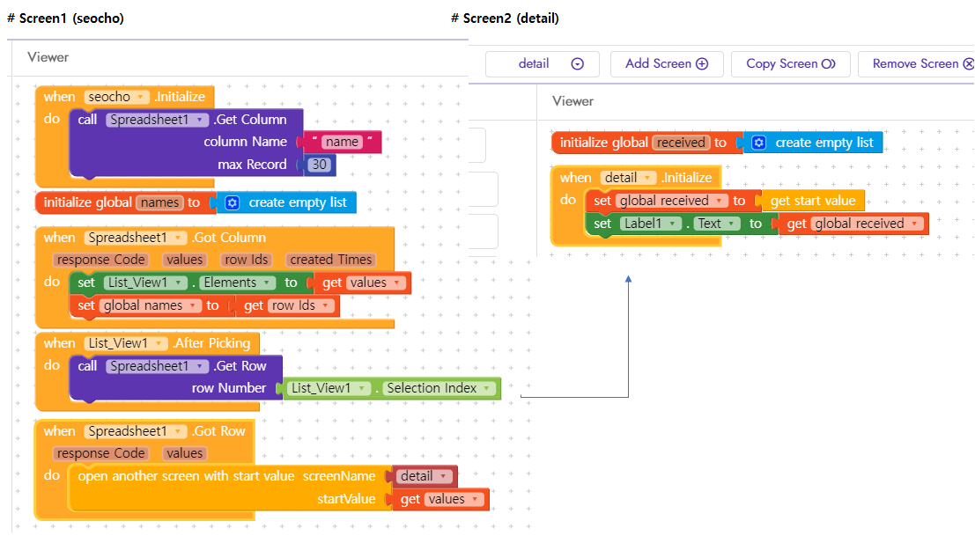This screenshot has height=536, width=975.
Task: Open the Text property dropdown of Label1
Action: click(717, 224)
